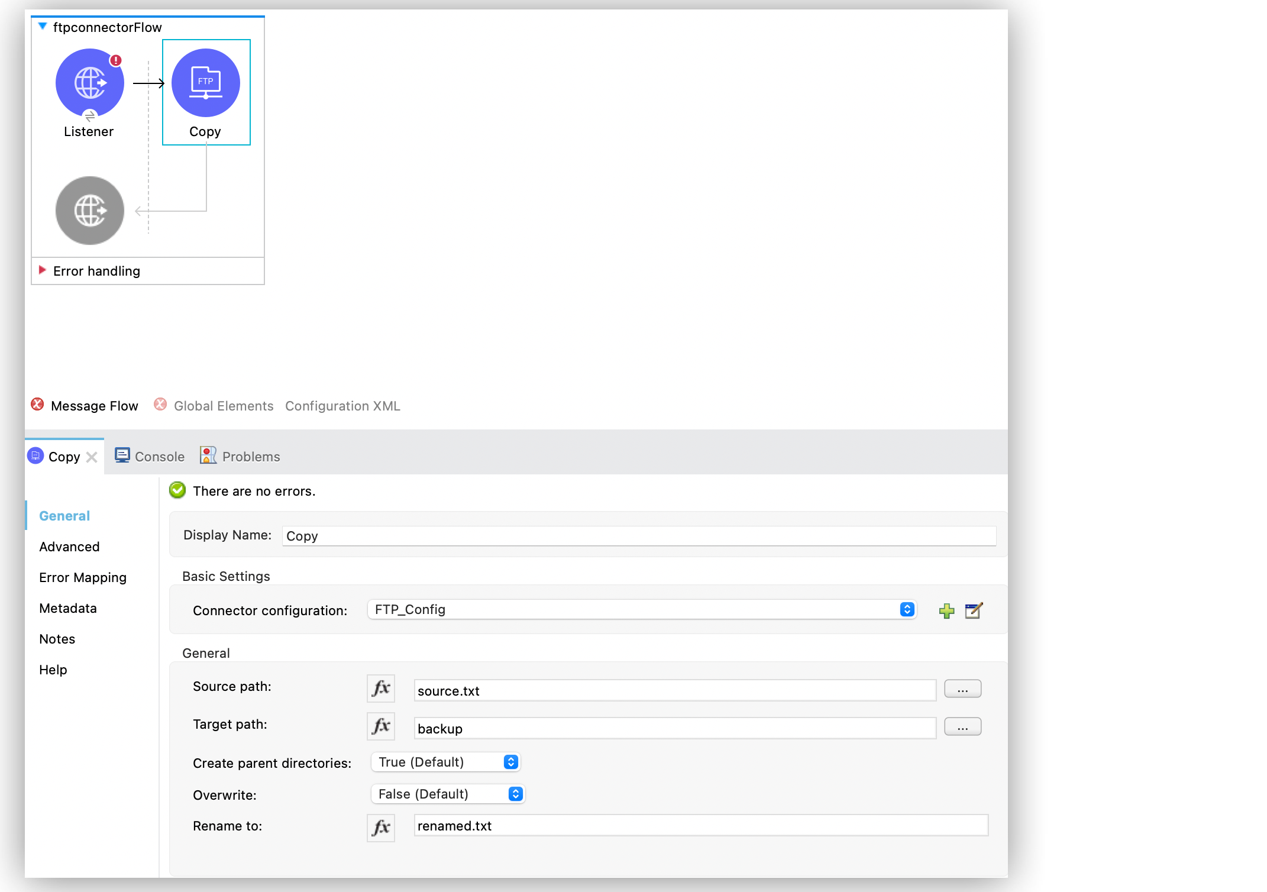The width and height of the screenshot is (1267, 892).
Task: Click 'There are no errors.' message
Action: [254, 491]
